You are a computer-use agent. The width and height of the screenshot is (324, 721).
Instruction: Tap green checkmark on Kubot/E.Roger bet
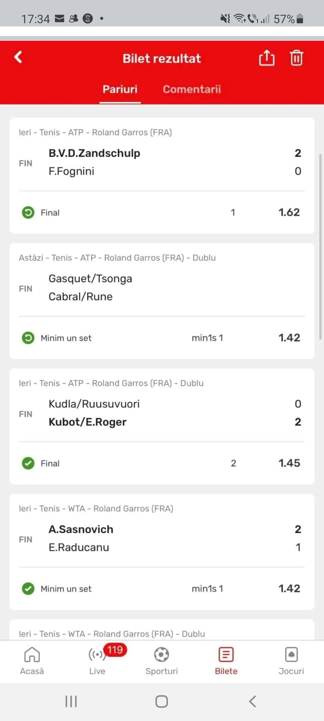(28, 463)
